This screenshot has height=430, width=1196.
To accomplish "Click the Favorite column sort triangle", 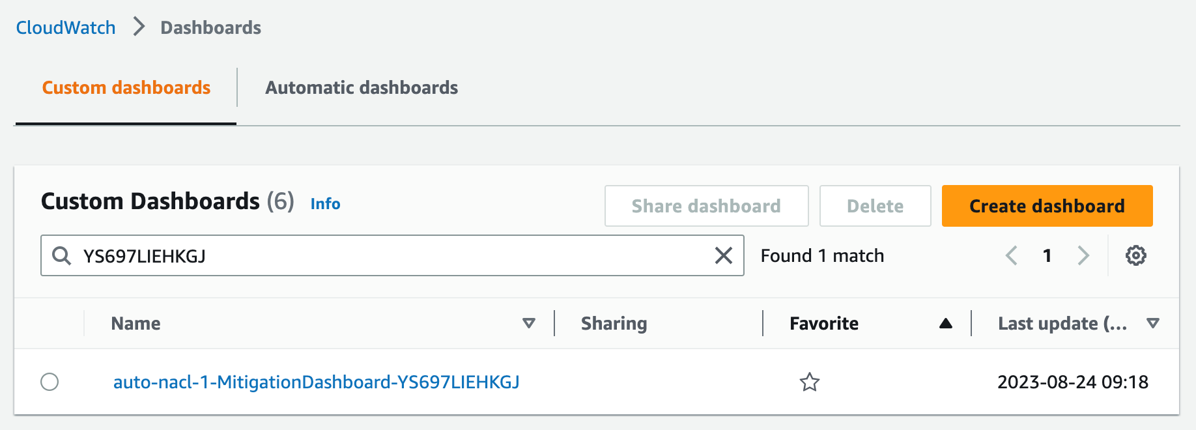I will click(946, 322).
